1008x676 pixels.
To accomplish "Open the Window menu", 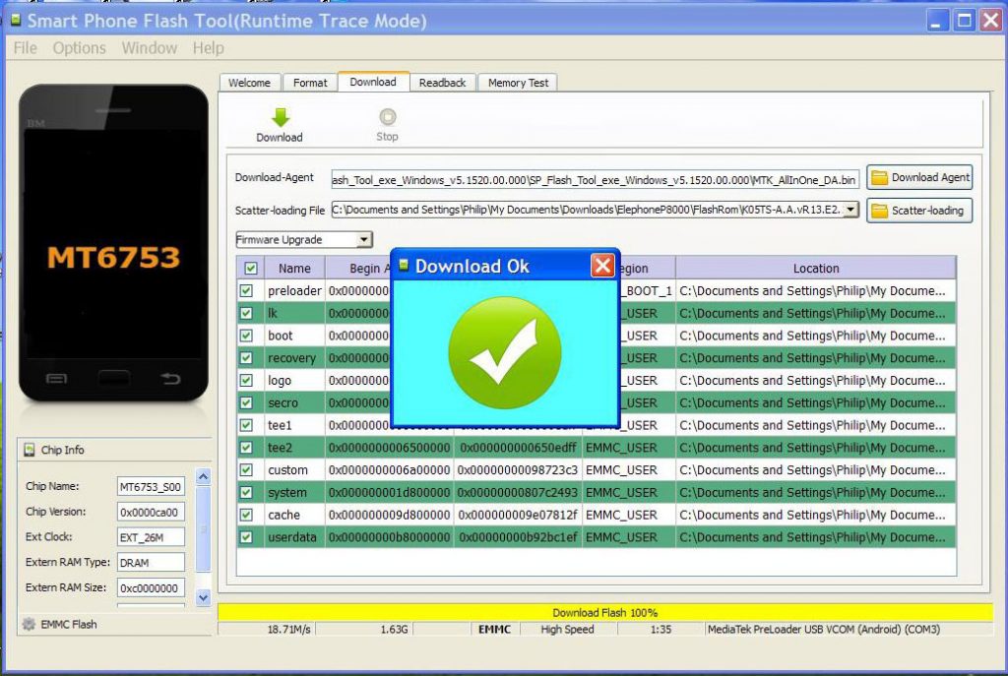I will pyautogui.click(x=150, y=48).
